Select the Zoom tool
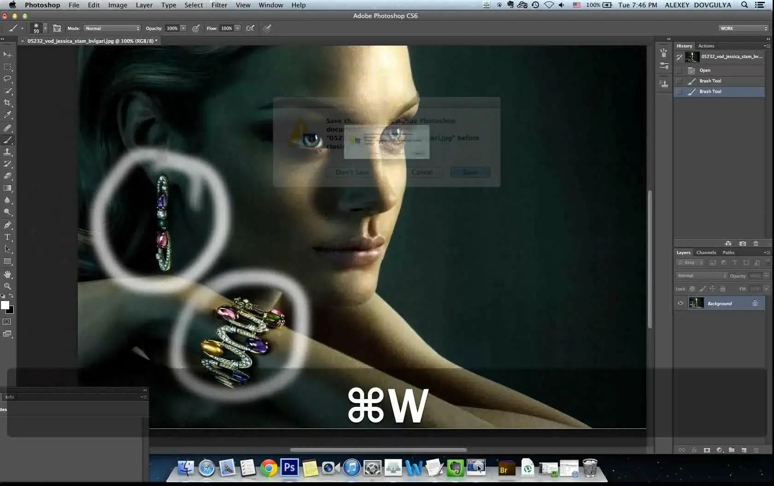Viewport: 774px width, 486px height. [7, 286]
